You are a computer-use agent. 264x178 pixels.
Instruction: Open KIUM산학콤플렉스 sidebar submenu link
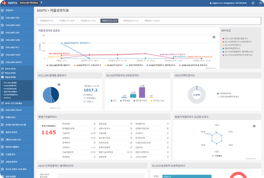coord(11,95)
